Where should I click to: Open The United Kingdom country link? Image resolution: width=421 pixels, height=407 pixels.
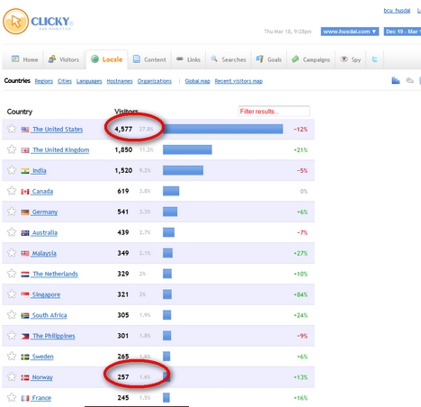[x=61, y=150]
